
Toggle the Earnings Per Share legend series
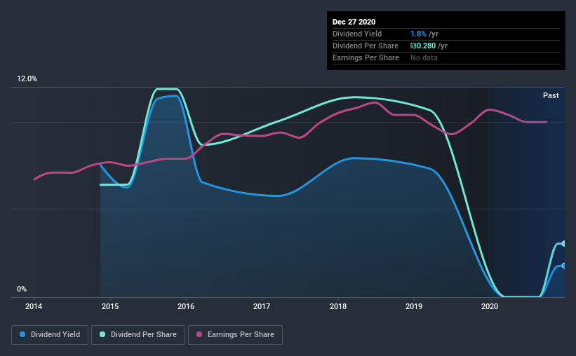(235, 335)
